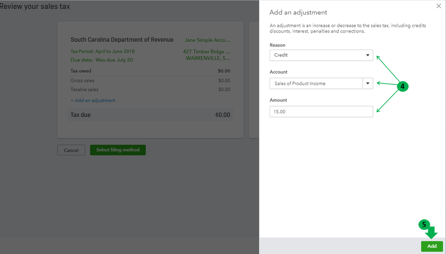Click the green circle step 4 marker
446x254 pixels.
coord(403,87)
